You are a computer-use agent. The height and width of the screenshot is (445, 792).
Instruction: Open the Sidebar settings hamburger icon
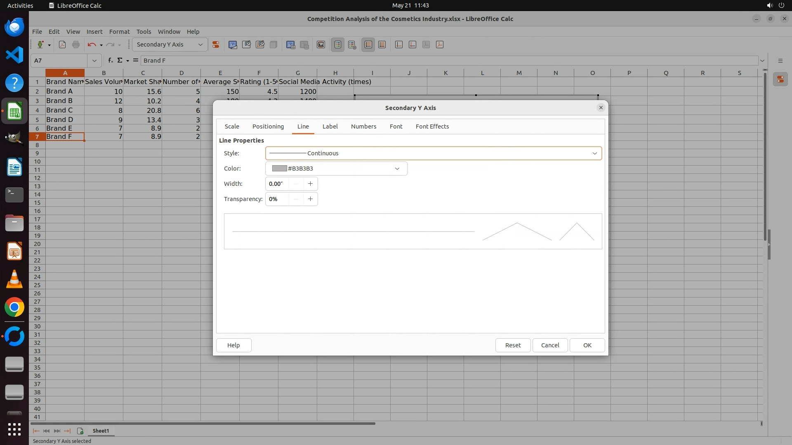point(780,61)
